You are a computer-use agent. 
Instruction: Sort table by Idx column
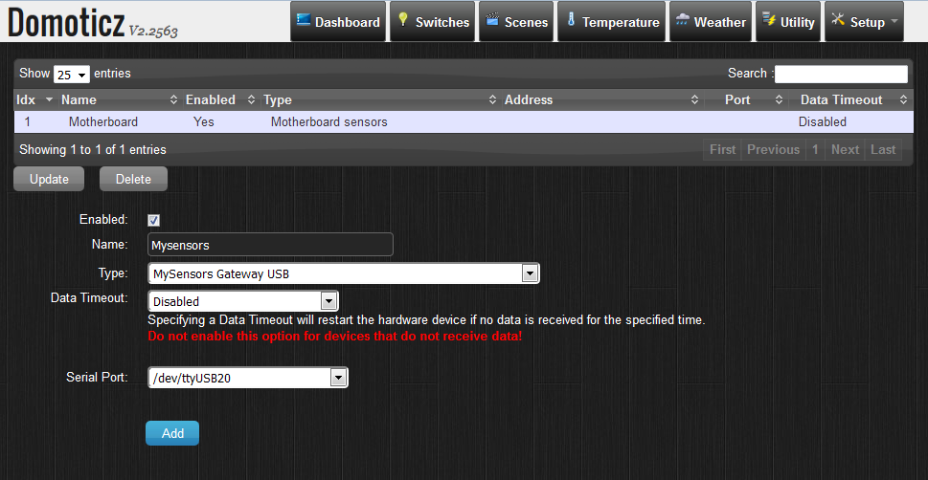click(34, 99)
